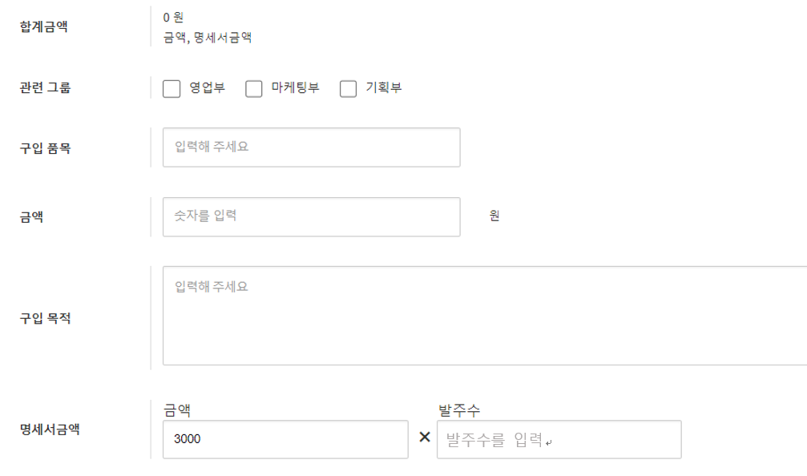This screenshot has width=807, height=476.
Task: Tick the 기획부 checkbox
Action: [x=348, y=88]
